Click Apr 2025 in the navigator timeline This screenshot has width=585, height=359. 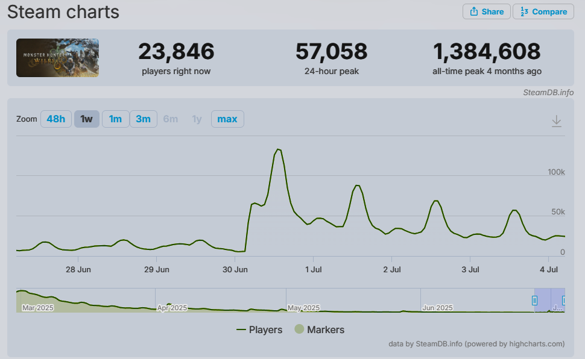tap(172, 308)
